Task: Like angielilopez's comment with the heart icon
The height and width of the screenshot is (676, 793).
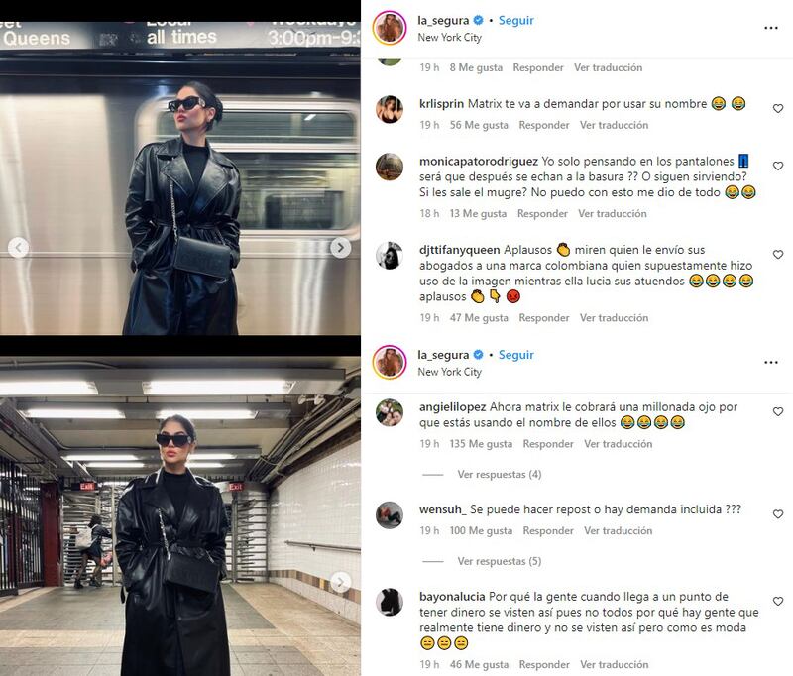Action: 778,412
